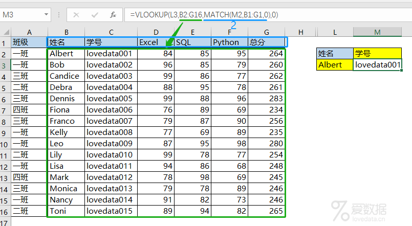This screenshot has width=412, height=226.
Task: Click the Dennis name cell
Action: [x=66, y=99]
